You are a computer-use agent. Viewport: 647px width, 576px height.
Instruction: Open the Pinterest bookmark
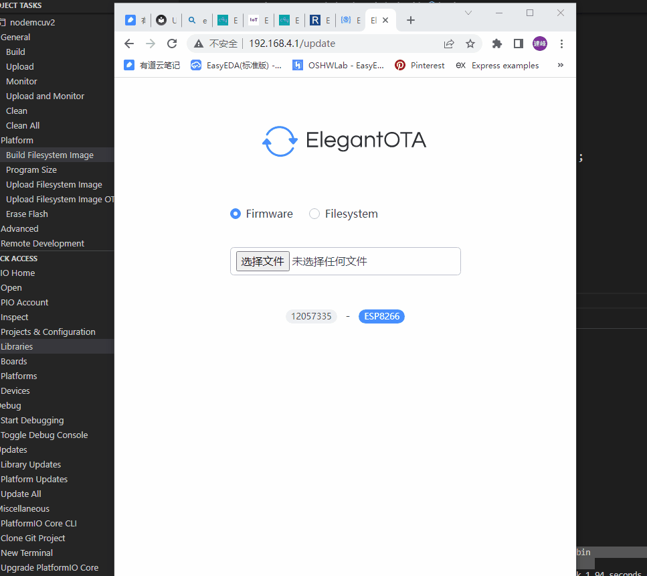tap(420, 65)
